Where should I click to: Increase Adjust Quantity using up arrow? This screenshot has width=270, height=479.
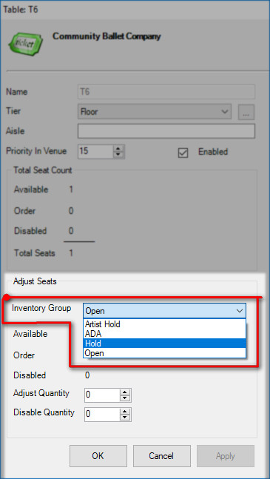124,392
